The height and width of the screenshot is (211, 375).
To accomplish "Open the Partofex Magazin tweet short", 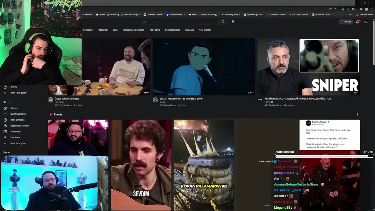I will 330,135.
